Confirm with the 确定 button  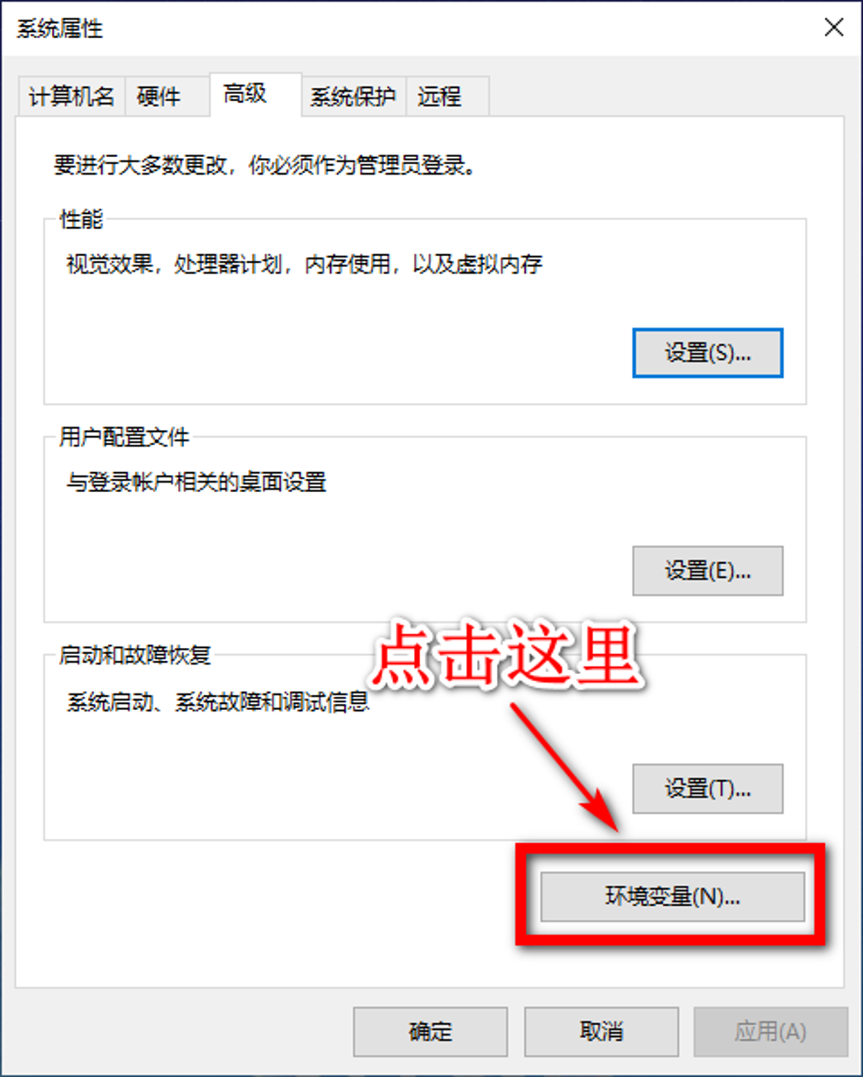[x=430, y=1032]
